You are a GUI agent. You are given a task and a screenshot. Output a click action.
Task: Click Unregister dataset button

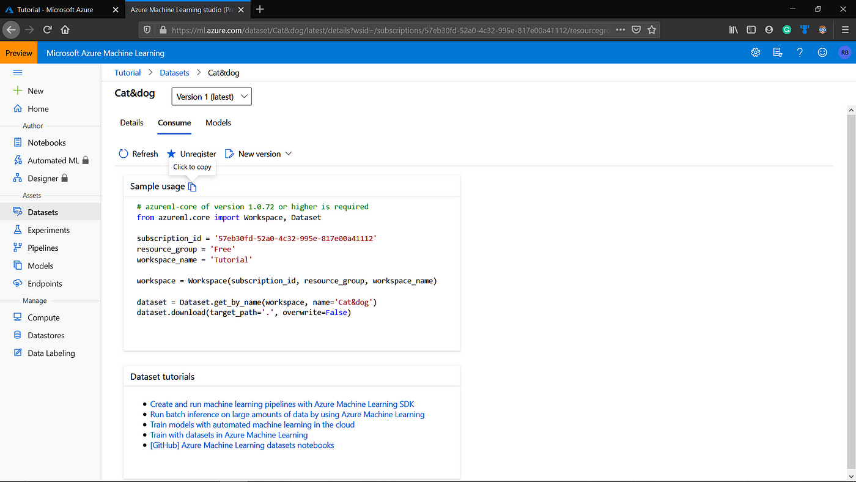[191, 154]
